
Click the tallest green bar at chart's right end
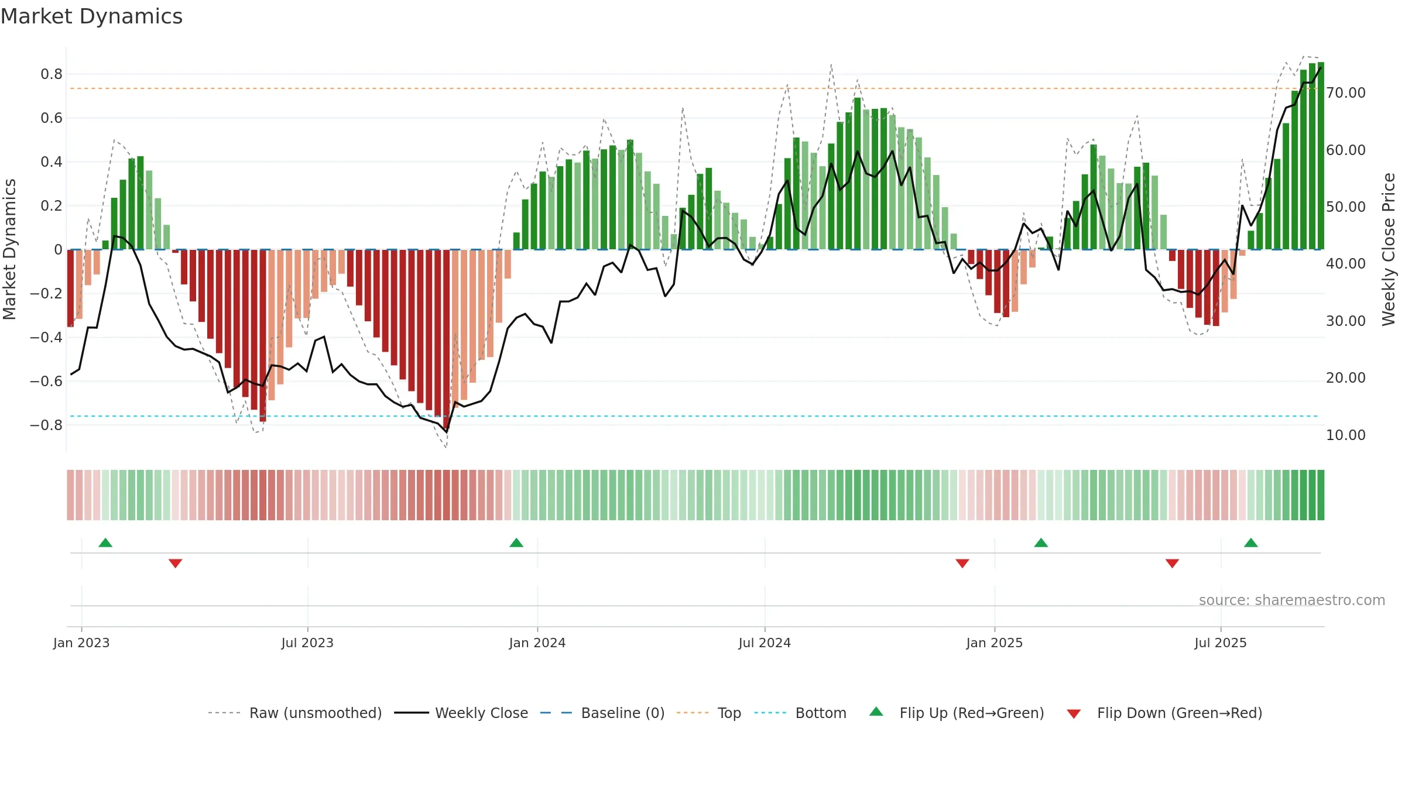pos(1321,156)
